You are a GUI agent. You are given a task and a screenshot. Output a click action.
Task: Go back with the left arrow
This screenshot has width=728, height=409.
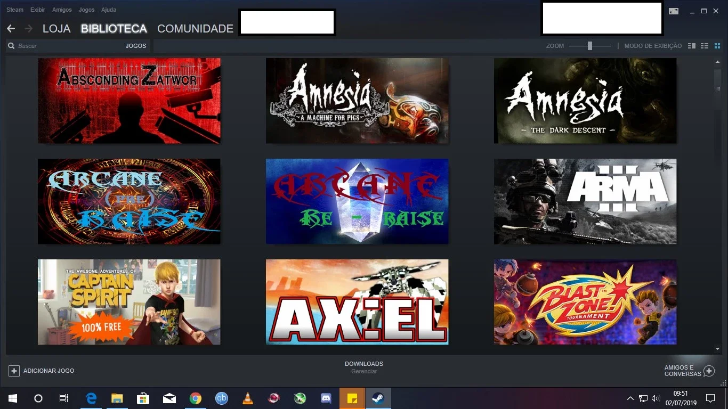tap(11, 29)
